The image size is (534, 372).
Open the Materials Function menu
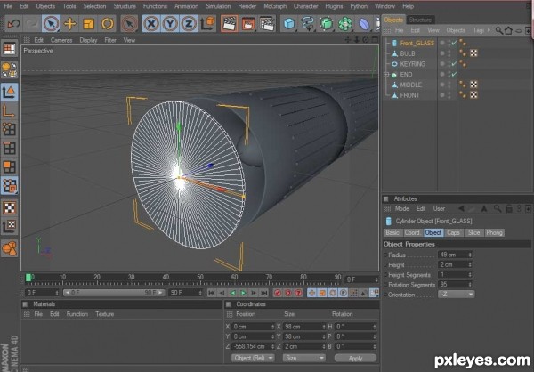pyautogui.click(x=77, y=314)
